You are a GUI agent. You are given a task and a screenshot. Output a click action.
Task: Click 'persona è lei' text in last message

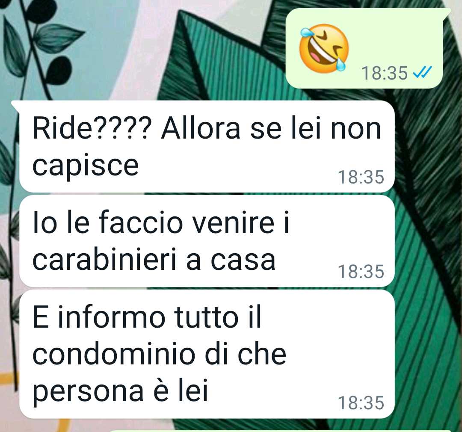pyautogui.click(x=120, y=391)
